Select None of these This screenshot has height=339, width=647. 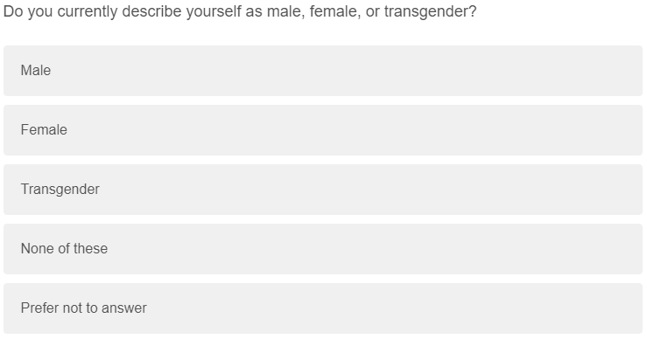pos(323,249)
